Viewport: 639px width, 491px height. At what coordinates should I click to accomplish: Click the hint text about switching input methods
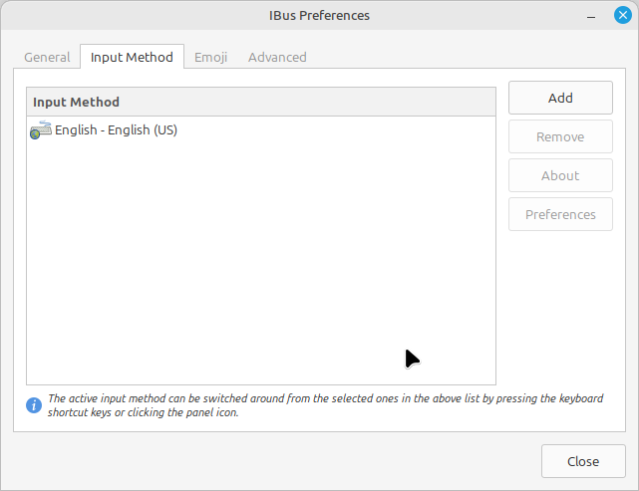point(325,405)
